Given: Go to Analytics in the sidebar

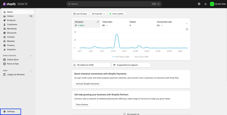Looking at the screenshot, I should (x=18, y=50).
